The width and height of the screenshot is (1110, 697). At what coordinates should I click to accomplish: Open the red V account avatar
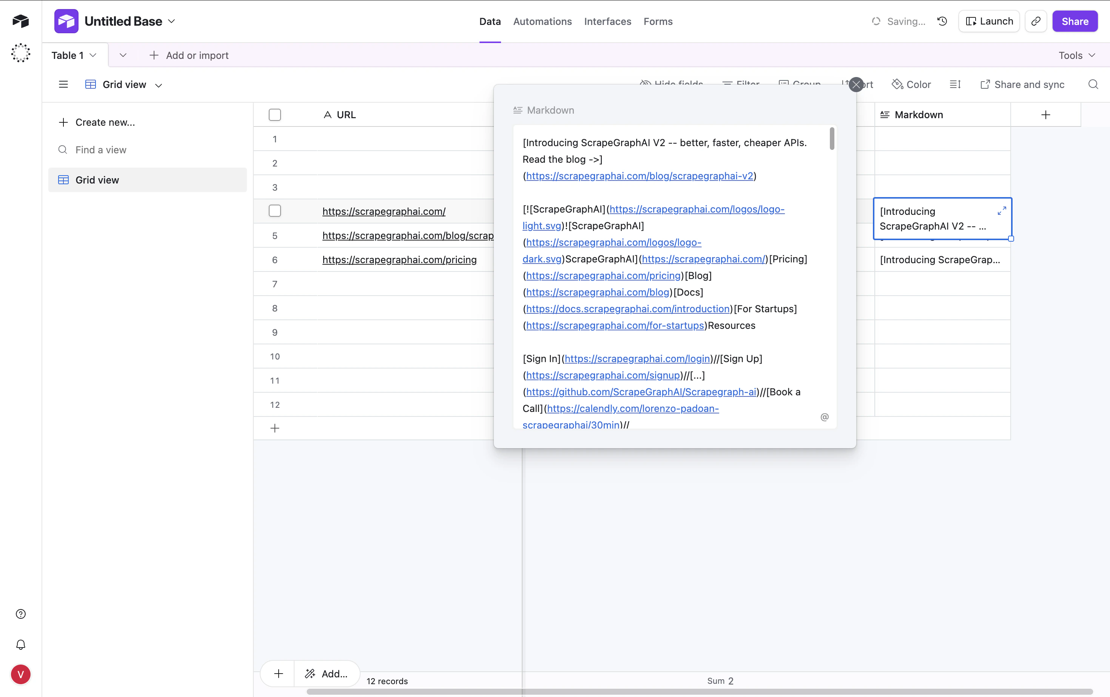(21, 674)
